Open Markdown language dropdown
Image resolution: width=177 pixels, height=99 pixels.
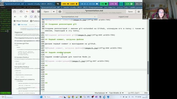pos(101,93)
